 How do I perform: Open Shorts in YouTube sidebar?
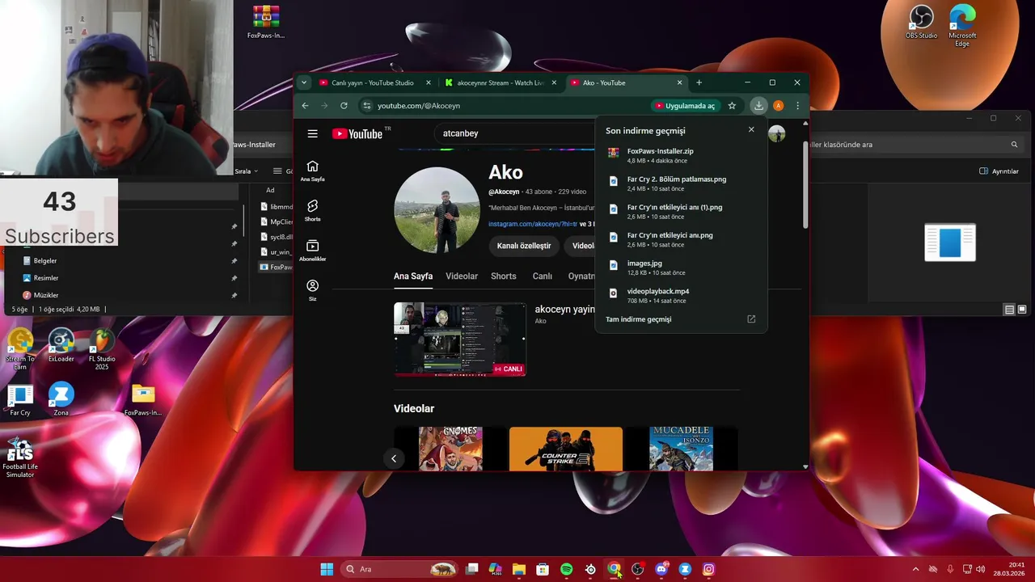coord(312,210)
